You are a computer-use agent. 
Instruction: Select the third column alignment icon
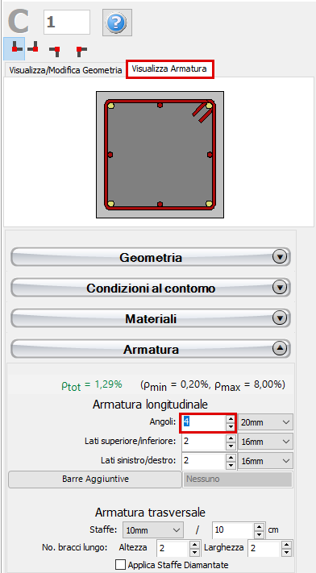pyautogui.click(x=55, y=51)
